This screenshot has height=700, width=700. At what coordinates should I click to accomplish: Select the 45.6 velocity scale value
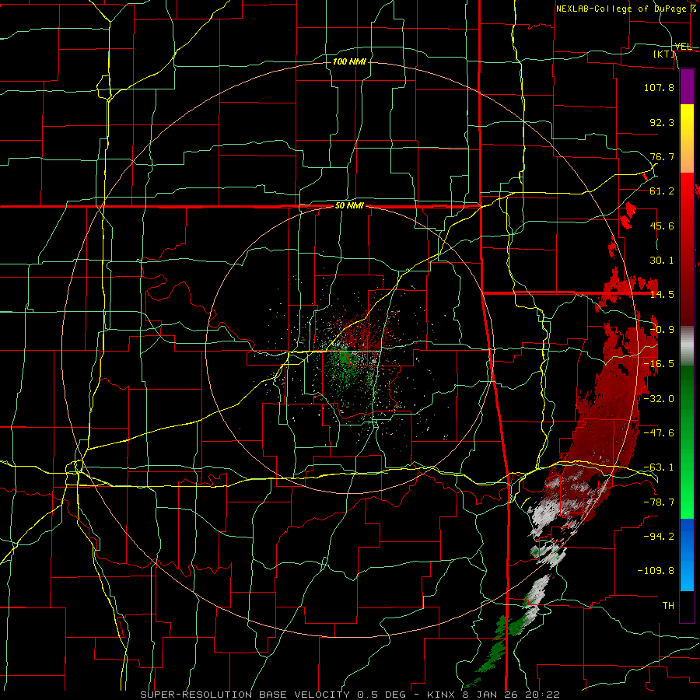(662, 226)
